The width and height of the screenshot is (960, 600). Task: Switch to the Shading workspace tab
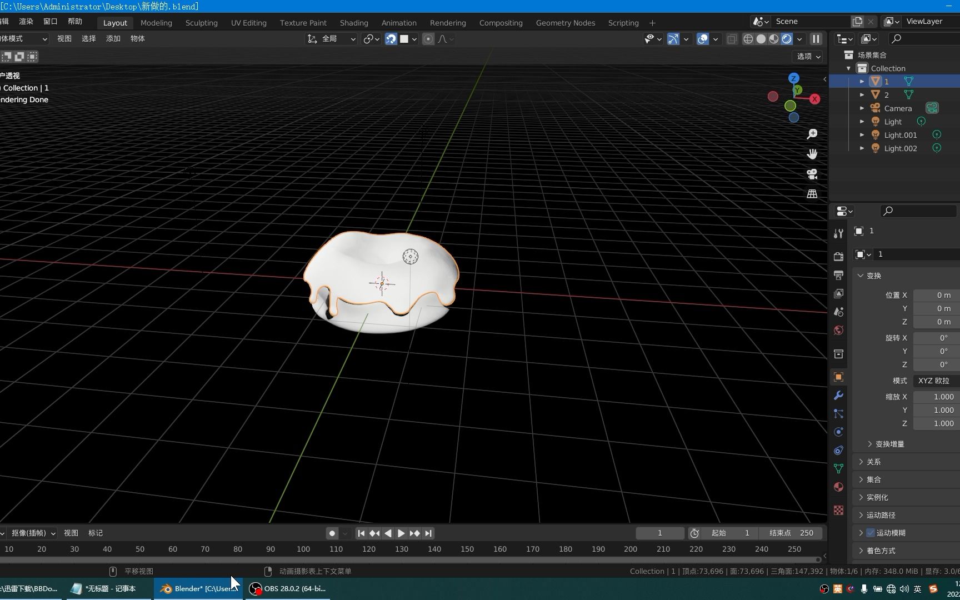[x=353, y=23]
